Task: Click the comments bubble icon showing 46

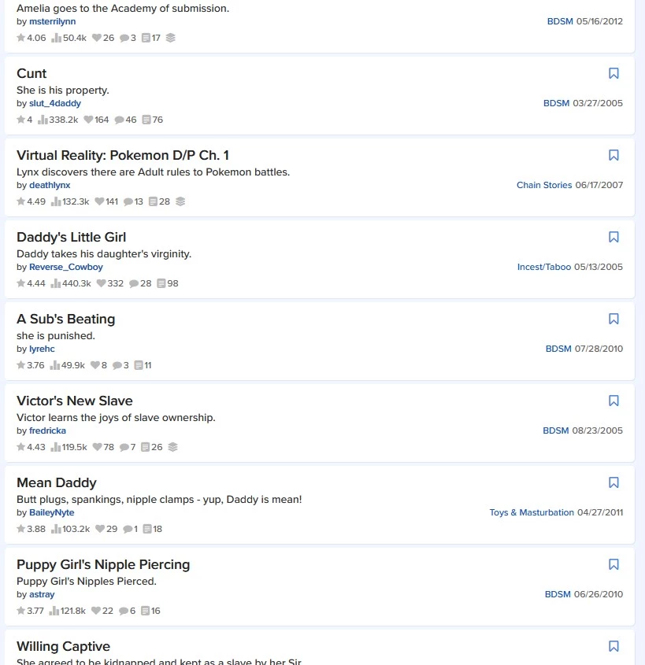Action: coord(119,120)
